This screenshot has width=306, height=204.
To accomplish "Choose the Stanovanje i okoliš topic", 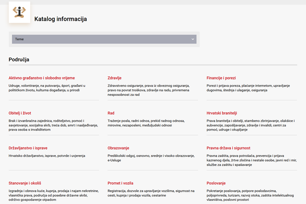I will coord(25,183).
